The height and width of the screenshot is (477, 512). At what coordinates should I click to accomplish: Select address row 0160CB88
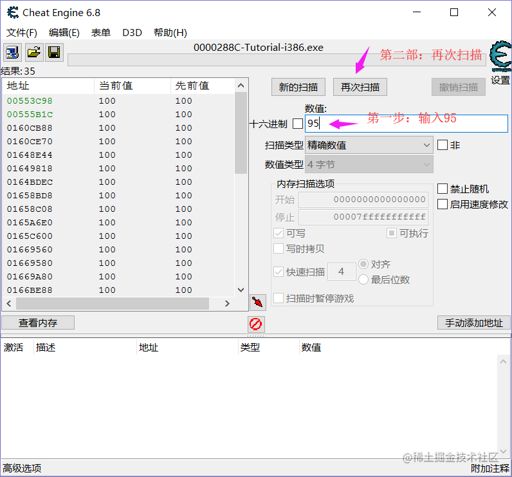coord(118,128)
